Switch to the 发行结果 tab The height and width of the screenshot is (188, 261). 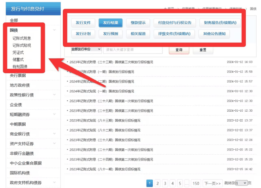tap(111, 23)
